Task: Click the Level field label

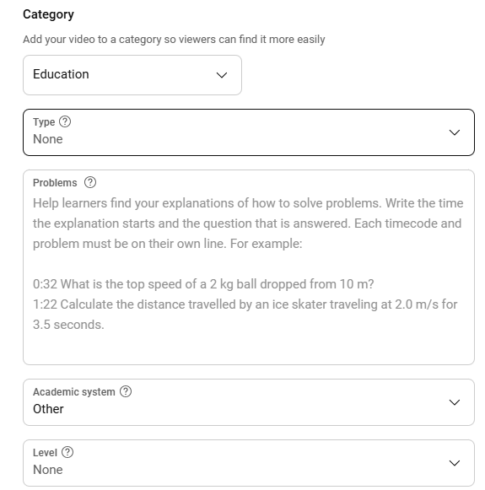Action: pos(45,452)
